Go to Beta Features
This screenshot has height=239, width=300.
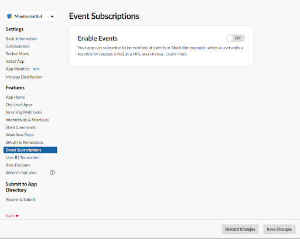(18, 165)
